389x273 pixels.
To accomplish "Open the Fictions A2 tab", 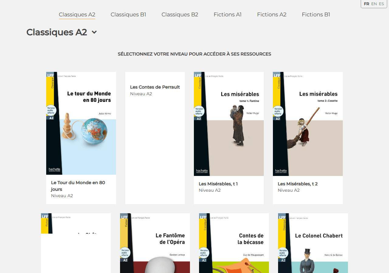I will pyautogui.click(x=272, y=15).
